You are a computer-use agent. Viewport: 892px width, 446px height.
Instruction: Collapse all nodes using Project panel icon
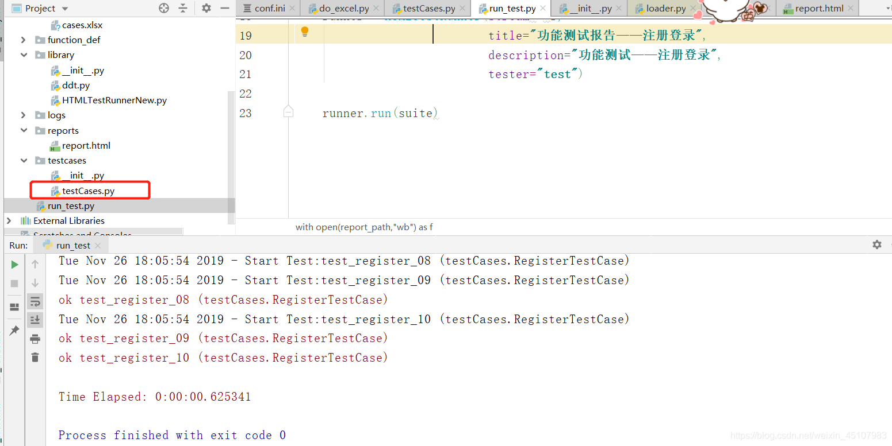183,8
